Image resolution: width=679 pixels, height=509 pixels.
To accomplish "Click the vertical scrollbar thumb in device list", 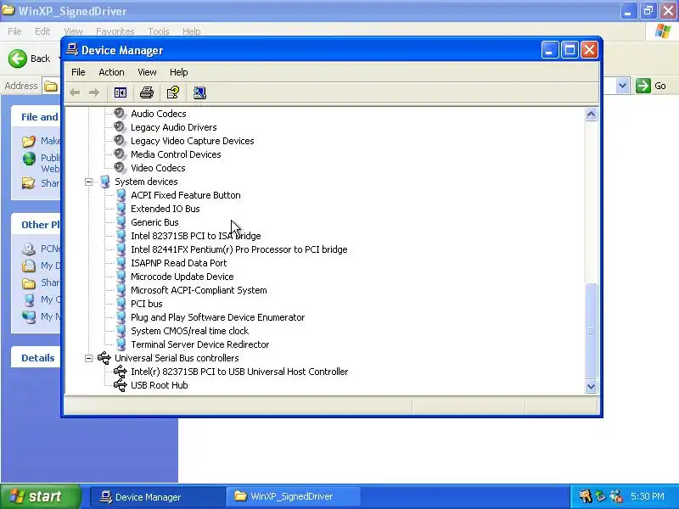I will click(591, 331).
